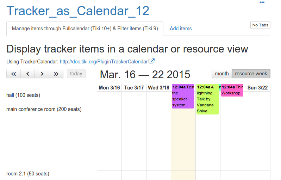Click the partially hidden teal event
281x180 pixels.
click(x=220, y=87)
